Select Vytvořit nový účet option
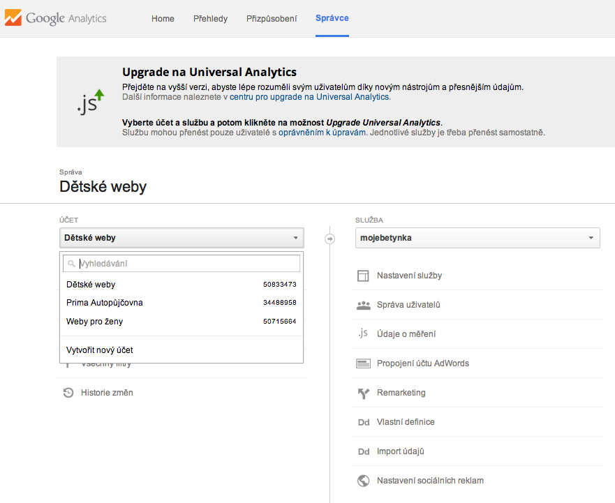The width and height of the screenshot is (615, 503). pyautogui.click(x=100, y=350)
